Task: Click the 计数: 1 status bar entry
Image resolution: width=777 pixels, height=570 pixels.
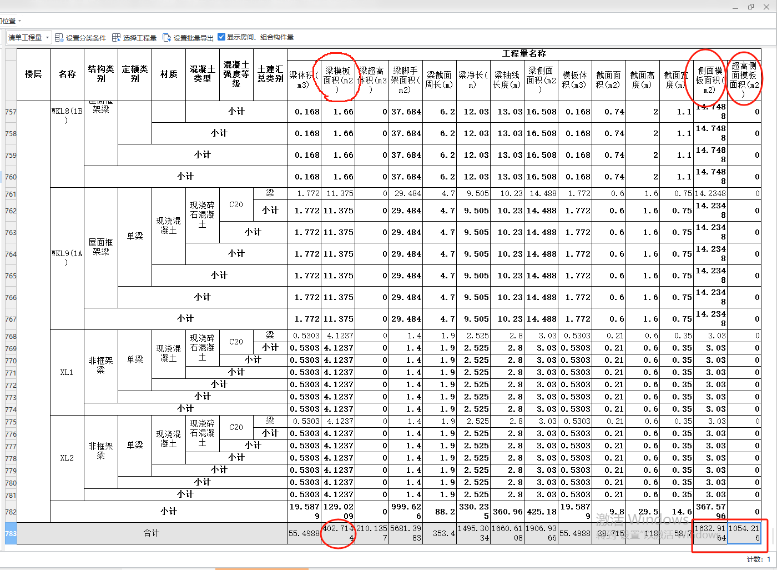Action: pyautogui.click(x=759, y=559)
